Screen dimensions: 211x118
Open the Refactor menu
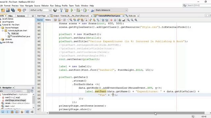[x=45, y=6]
